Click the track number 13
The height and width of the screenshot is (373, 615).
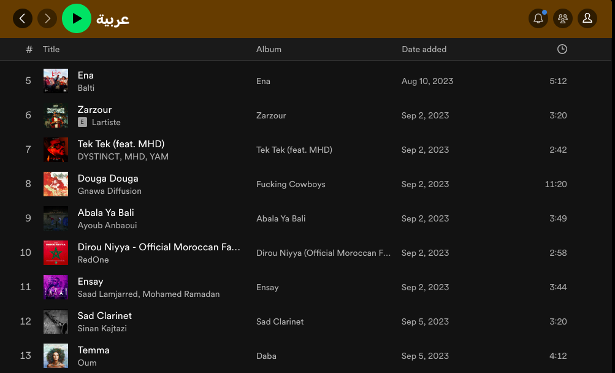pyautogui.click(x=26, y=356)
